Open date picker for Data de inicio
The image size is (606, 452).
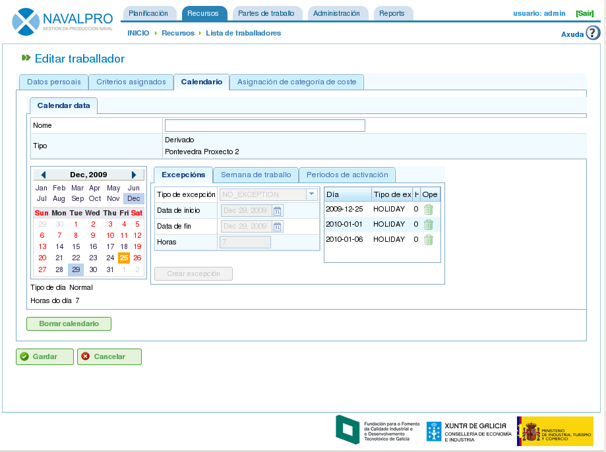(278, 211)
